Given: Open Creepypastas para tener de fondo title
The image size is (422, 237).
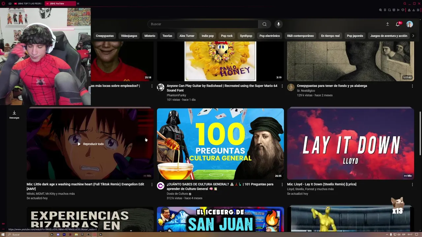Looking at the screenshot, I should pos(332,86).
